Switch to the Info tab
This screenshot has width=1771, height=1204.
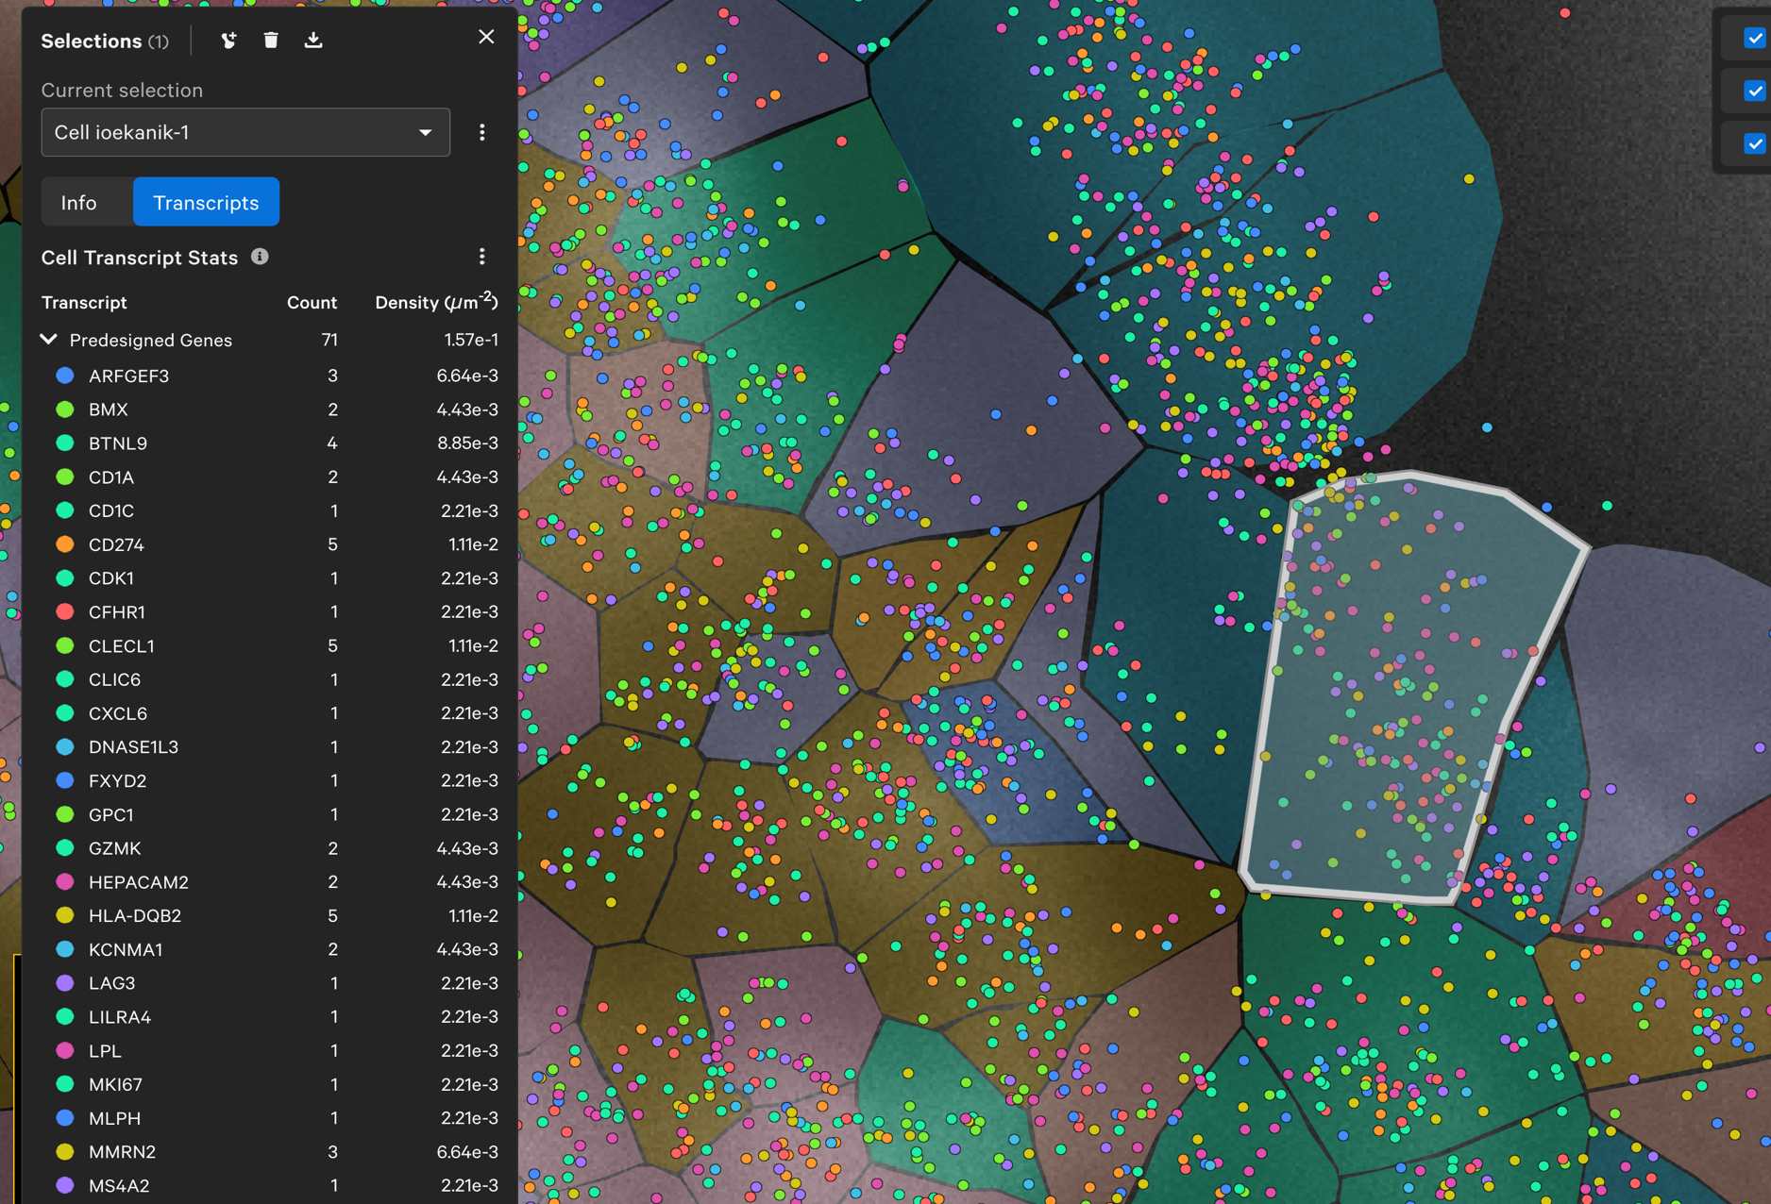point(79,203)
